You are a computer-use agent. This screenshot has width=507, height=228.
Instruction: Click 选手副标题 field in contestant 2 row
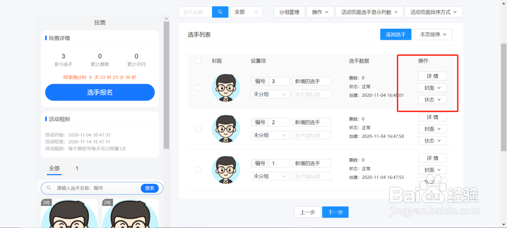coord(312,135)
